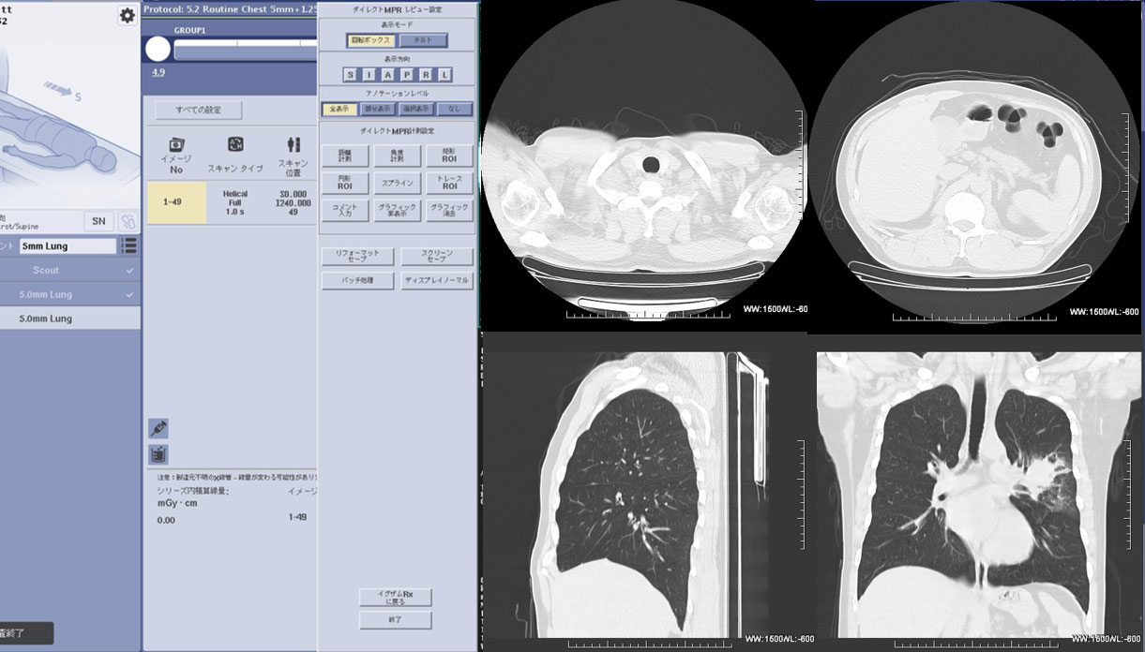This screenshot has width=1145, height=652.
Task: Click the scan type icon
Action: tap(235, 144)
